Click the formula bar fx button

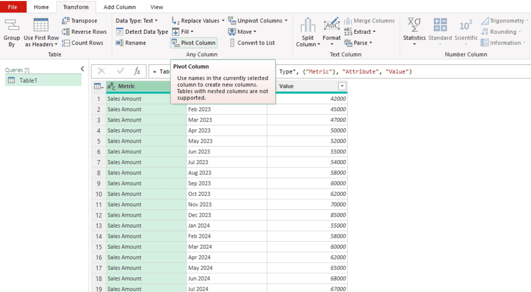(x=137, y=71)
